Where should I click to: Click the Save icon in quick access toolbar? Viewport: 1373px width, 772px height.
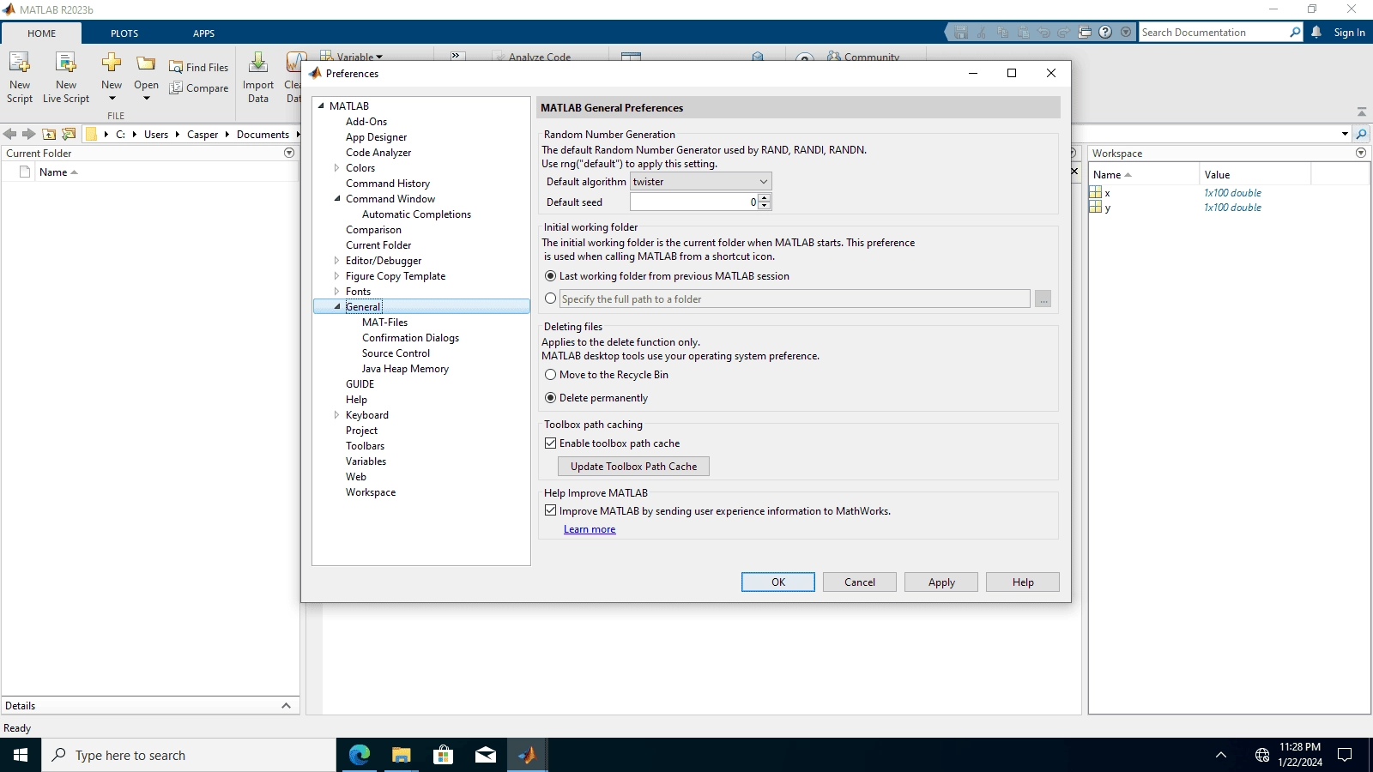coord(961,33)
